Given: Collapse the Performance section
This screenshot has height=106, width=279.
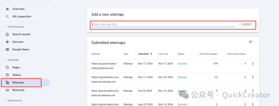Looking at the screenshot, I should click(x=5, y=27).
